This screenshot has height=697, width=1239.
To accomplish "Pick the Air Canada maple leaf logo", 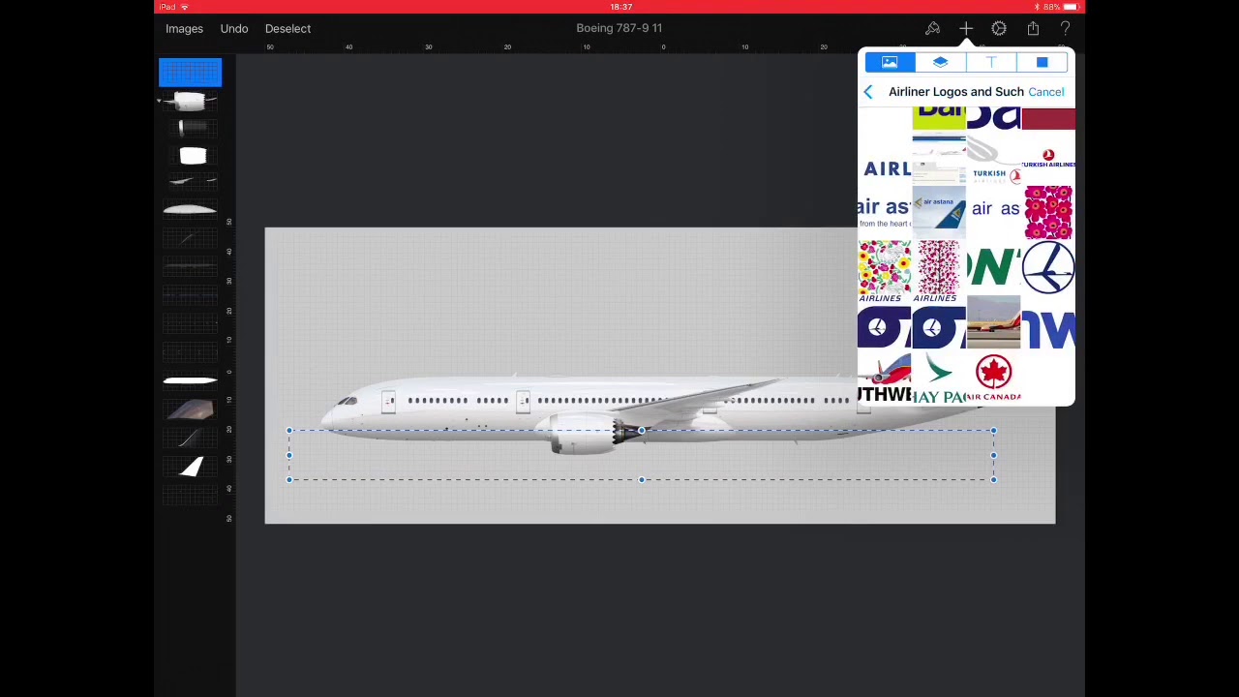I will (994, 378).
